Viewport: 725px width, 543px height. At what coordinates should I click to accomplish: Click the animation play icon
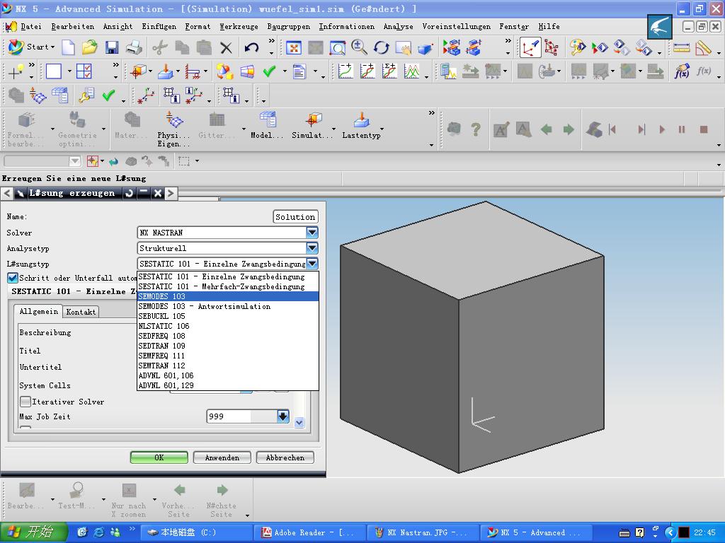[x=662, y=130]
